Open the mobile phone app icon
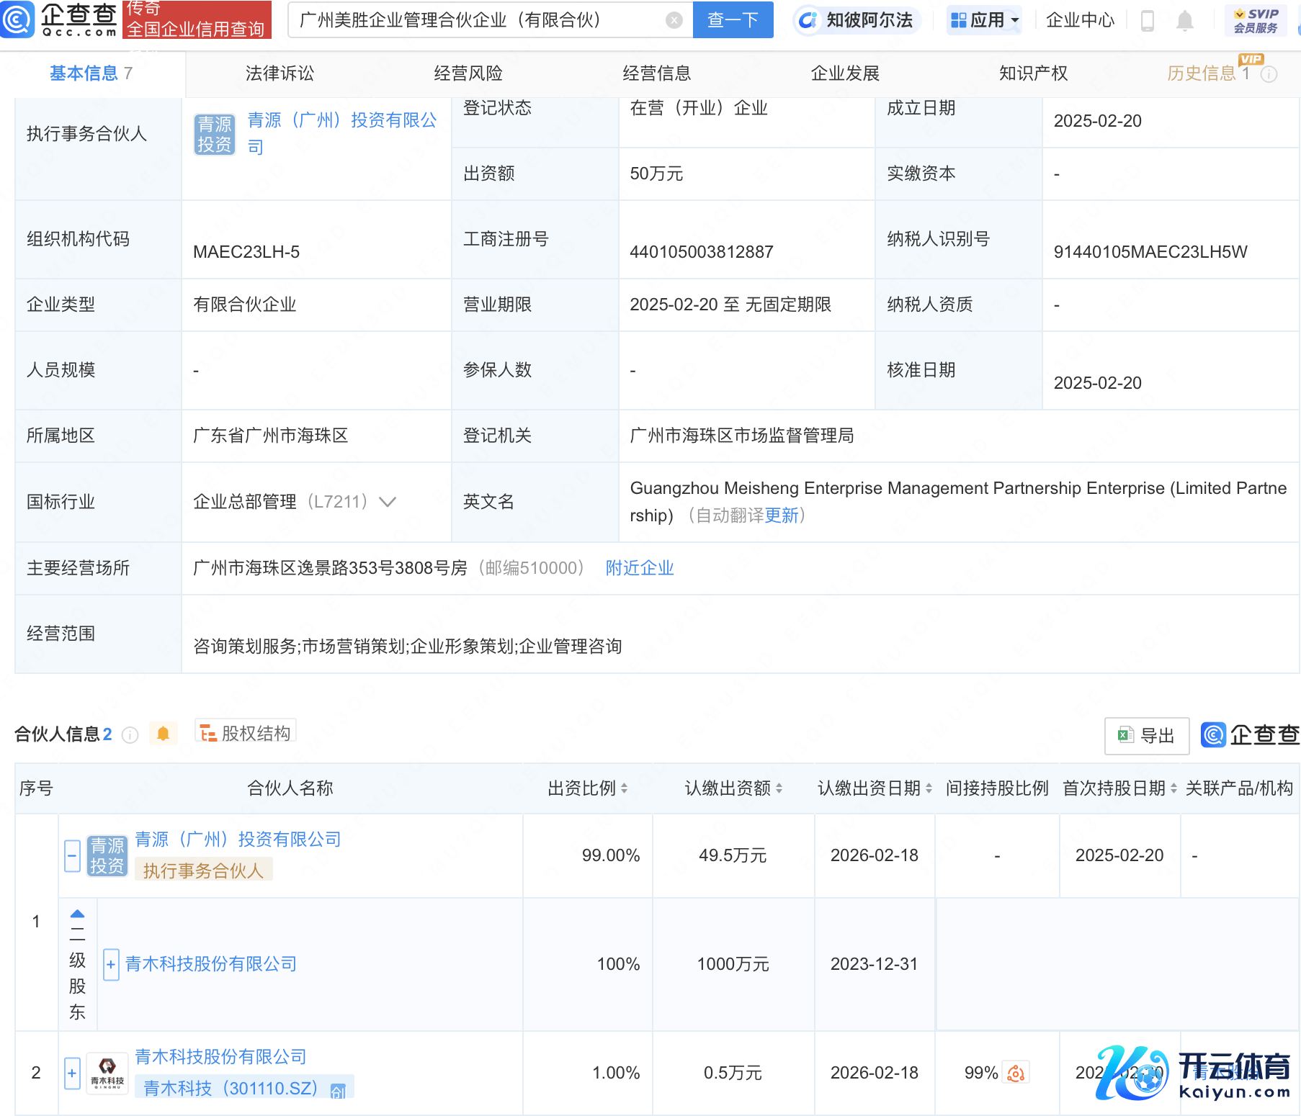 point(1148,21)
